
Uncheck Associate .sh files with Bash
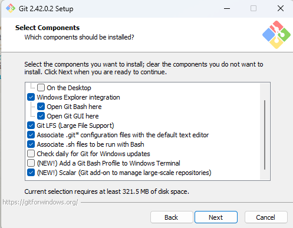pos(31,144)
